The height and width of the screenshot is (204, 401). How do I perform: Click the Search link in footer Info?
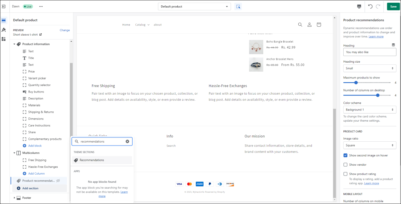(171, 146)
